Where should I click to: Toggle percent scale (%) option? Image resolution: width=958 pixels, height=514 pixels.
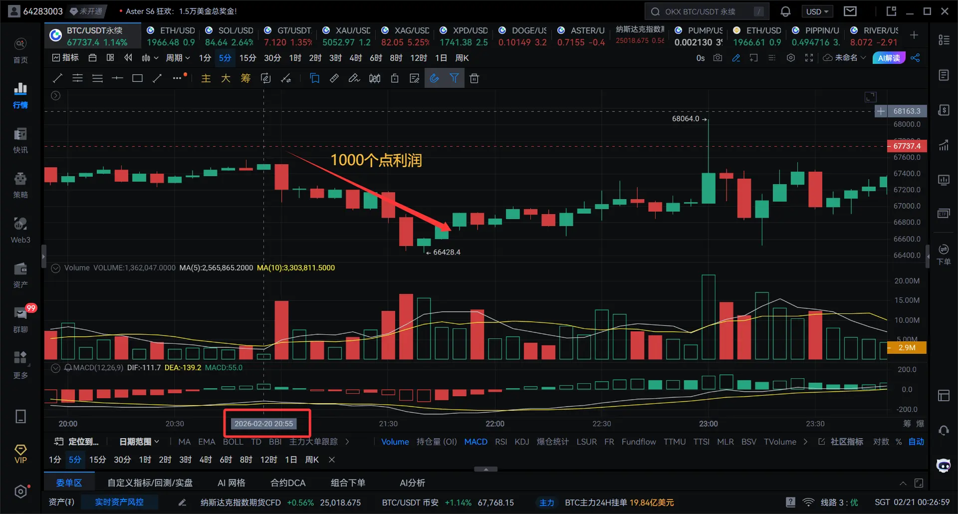click(899, 442)
